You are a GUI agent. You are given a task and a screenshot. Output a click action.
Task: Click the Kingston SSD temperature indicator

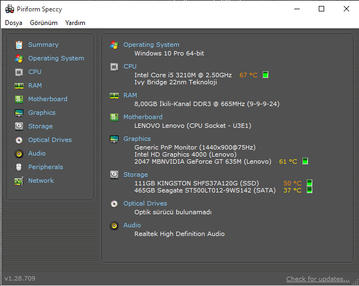[310, 183]
